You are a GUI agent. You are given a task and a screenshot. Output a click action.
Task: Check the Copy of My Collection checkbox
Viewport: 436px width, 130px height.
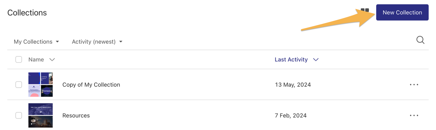pyautogui.click(x=19, y=84)
